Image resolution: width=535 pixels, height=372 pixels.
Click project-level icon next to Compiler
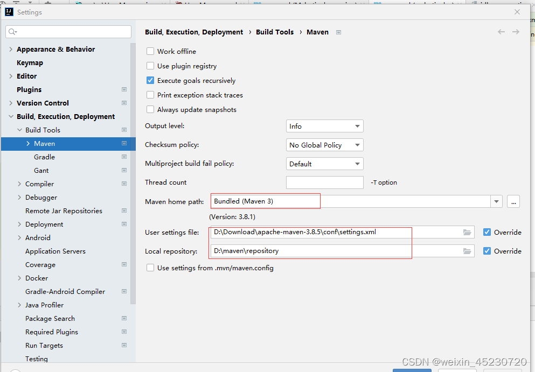click(x=124, y=184)
